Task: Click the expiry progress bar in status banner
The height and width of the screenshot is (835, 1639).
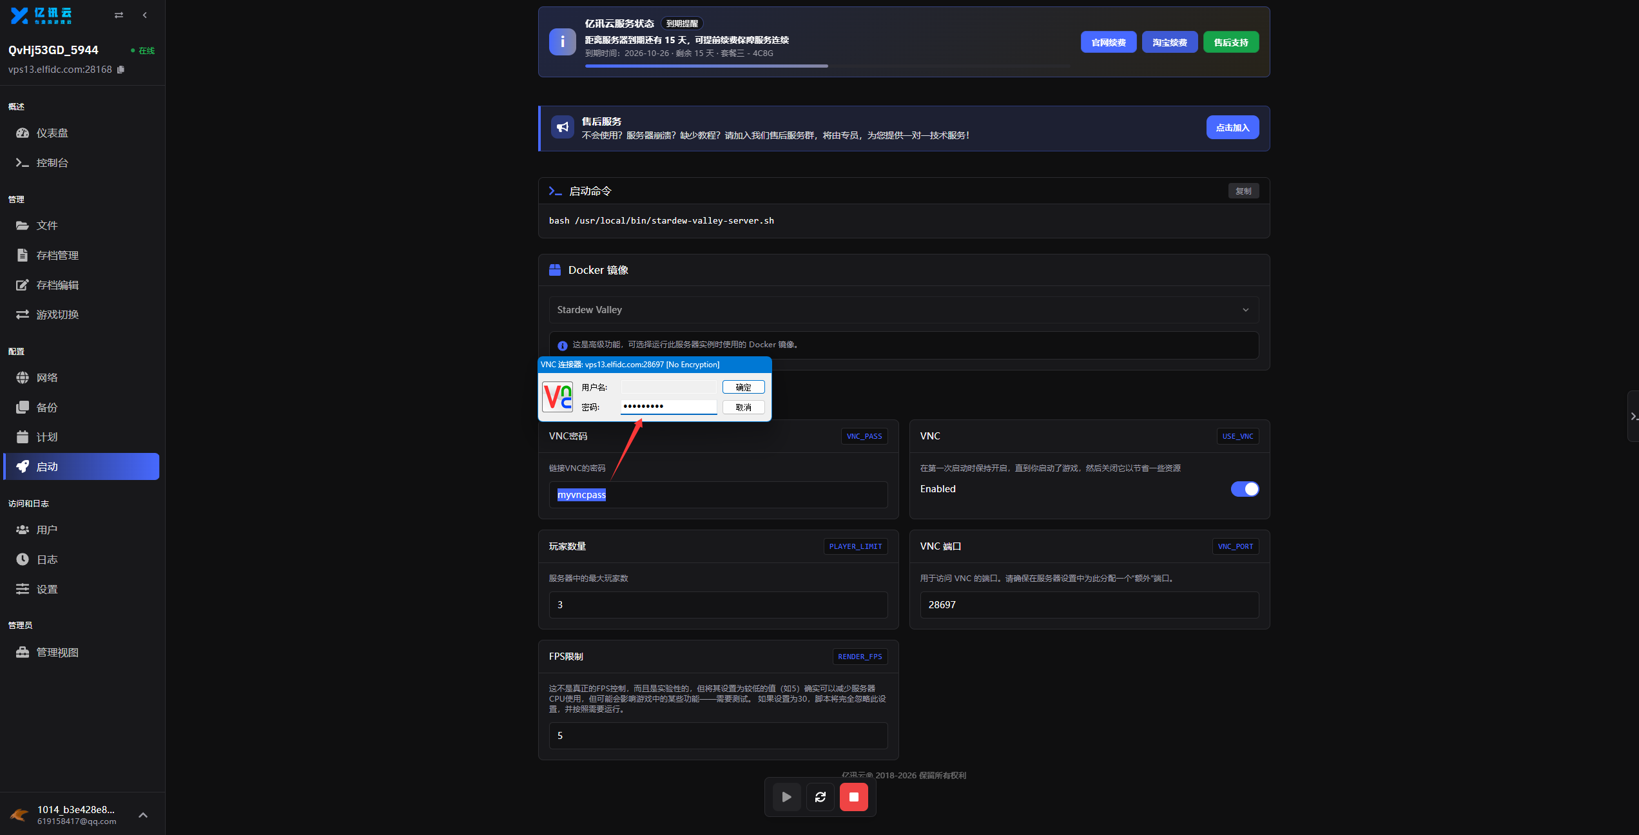Action: (828, 66)
